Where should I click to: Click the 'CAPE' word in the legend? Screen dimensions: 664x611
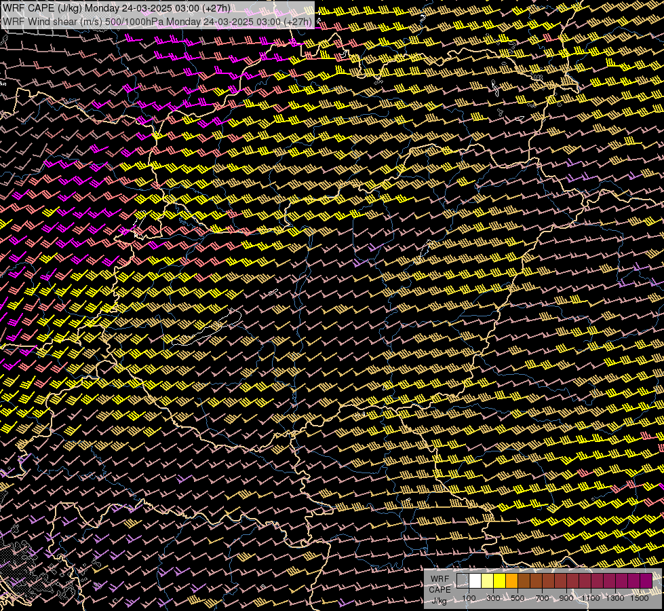pyautogui.click(x=440, y=590)
